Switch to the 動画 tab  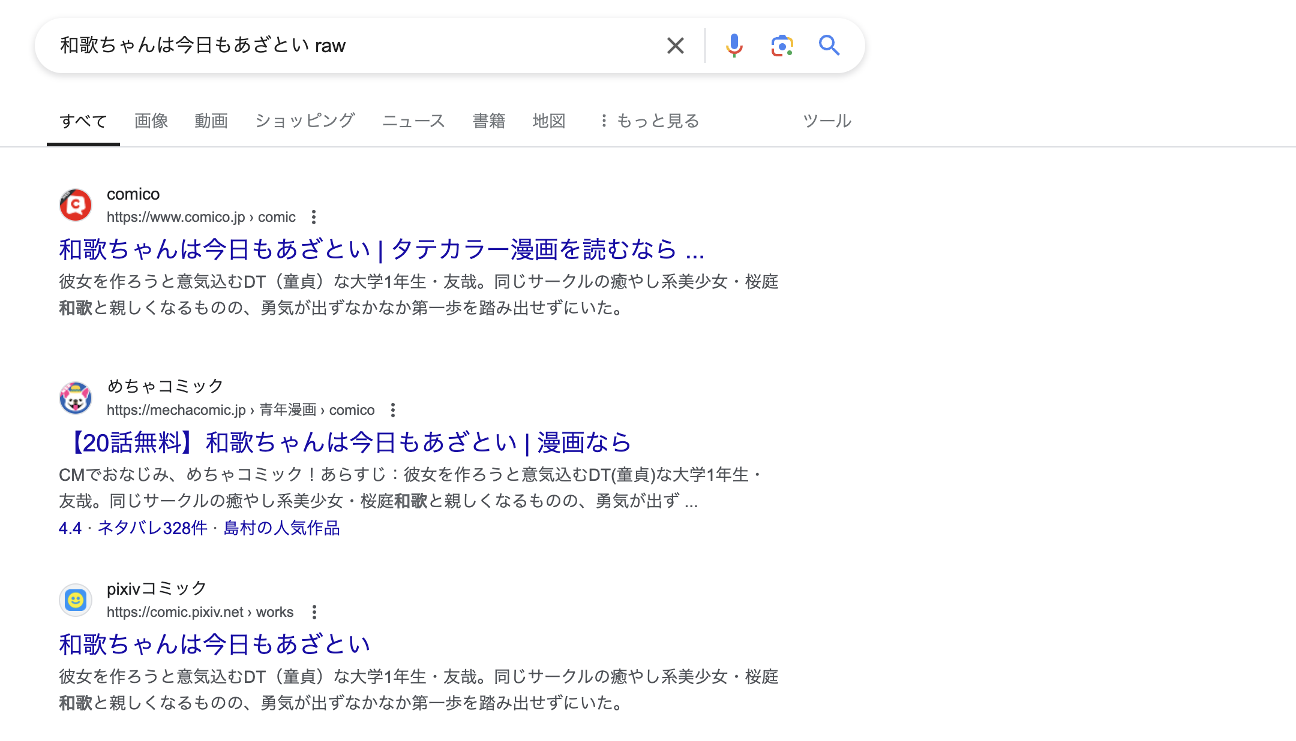(211, 121)
